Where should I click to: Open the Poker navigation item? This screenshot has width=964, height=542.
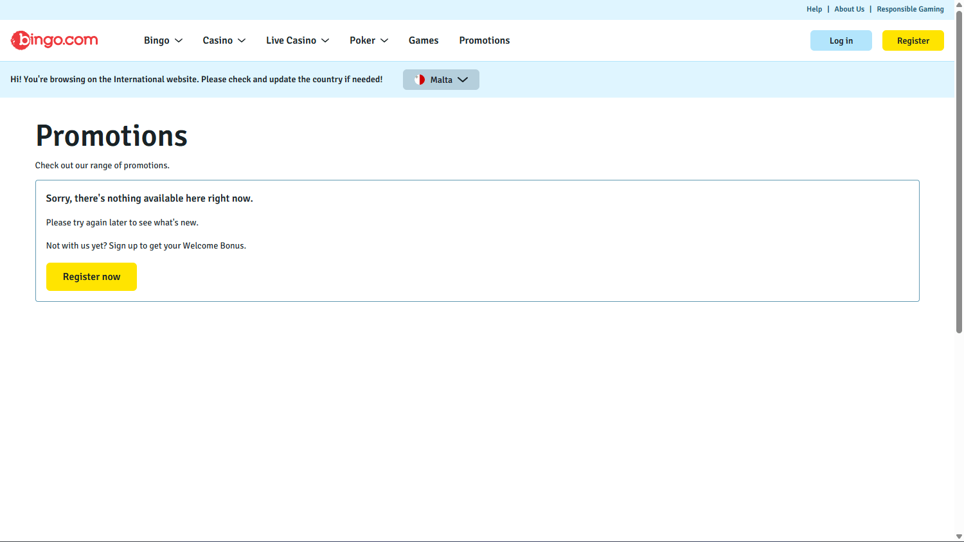coord(362,40)
